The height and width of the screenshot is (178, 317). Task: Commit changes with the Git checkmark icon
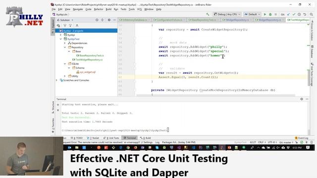294,14
